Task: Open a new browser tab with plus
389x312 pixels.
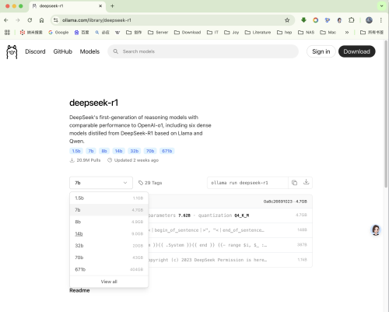Action: coord(112,6)
